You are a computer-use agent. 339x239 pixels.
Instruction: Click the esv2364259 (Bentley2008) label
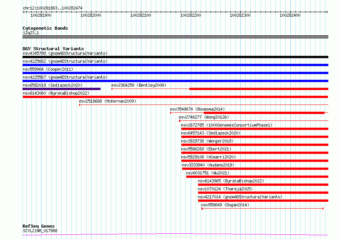click(x=139, y=85)
